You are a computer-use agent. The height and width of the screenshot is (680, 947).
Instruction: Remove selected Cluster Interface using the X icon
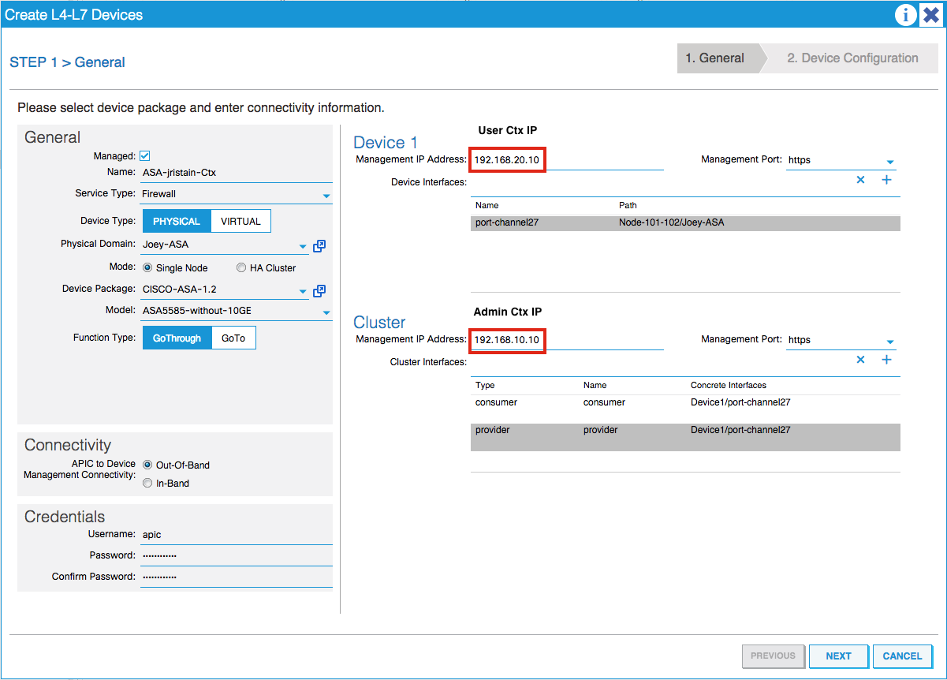coord(860,360)
